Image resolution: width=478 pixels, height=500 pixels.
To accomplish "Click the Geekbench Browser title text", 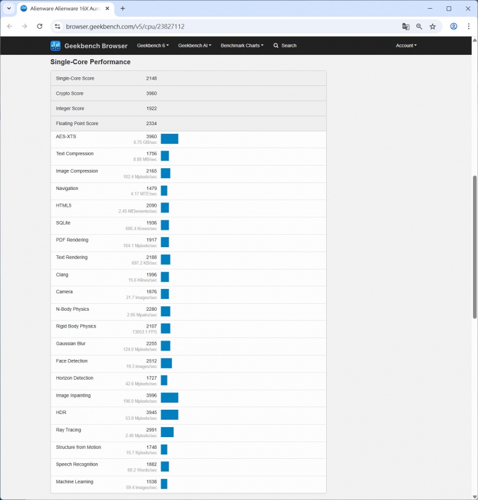I will click(95, 45).
